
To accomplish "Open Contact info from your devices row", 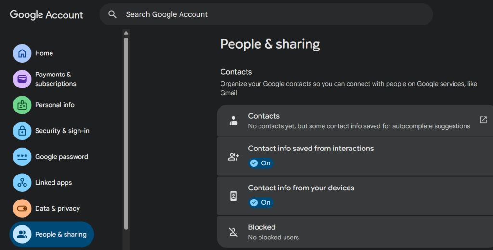I will click(355, 196).
